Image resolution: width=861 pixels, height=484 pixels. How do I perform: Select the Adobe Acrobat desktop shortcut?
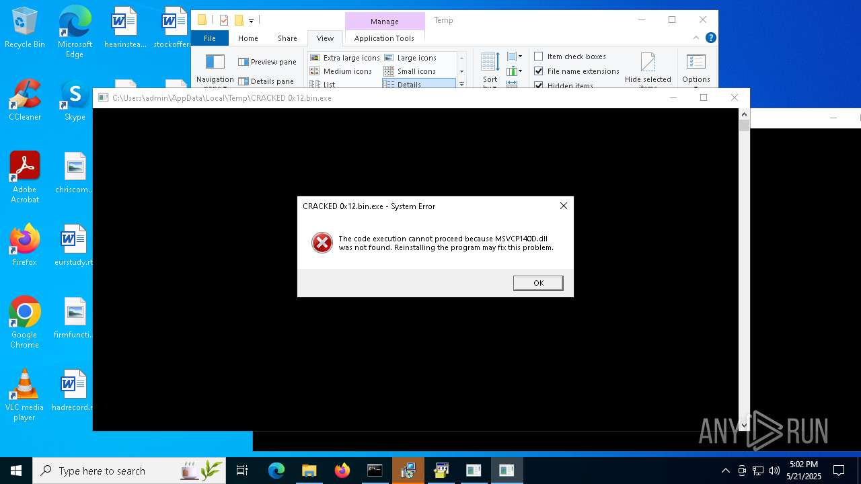pyautogui.click(x=25, y=177)
